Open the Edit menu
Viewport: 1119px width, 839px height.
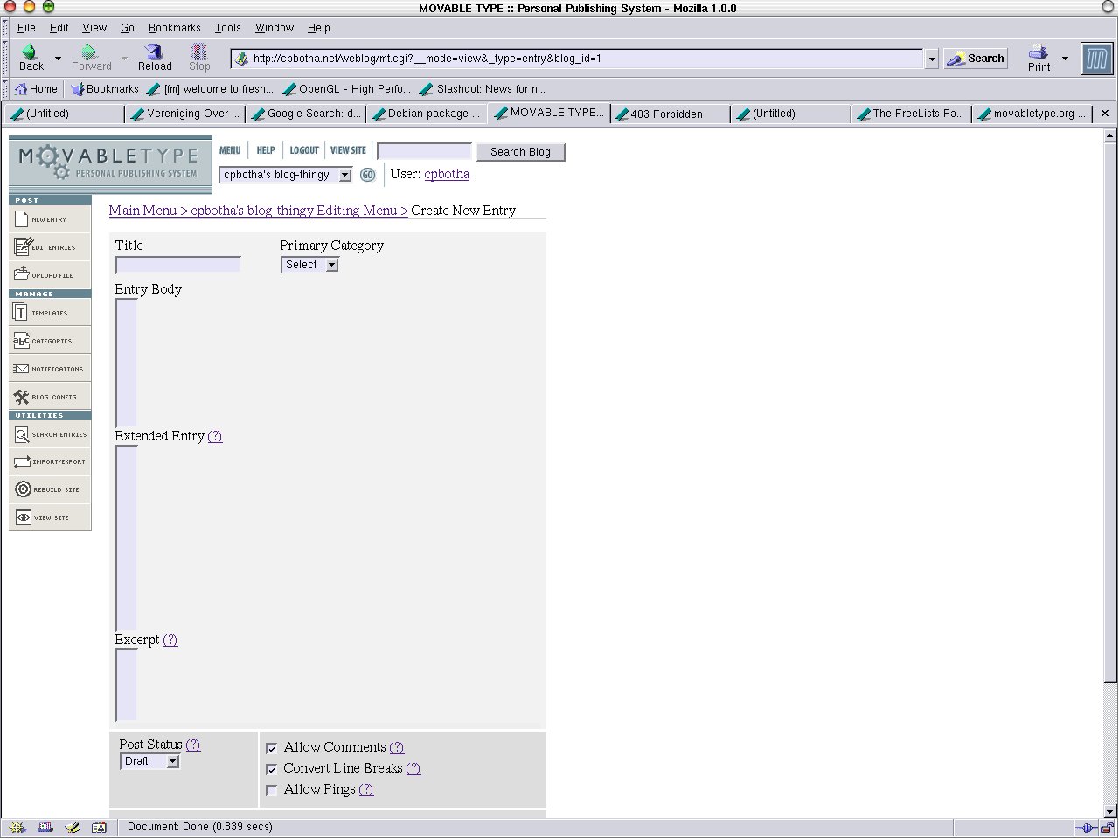59,28
